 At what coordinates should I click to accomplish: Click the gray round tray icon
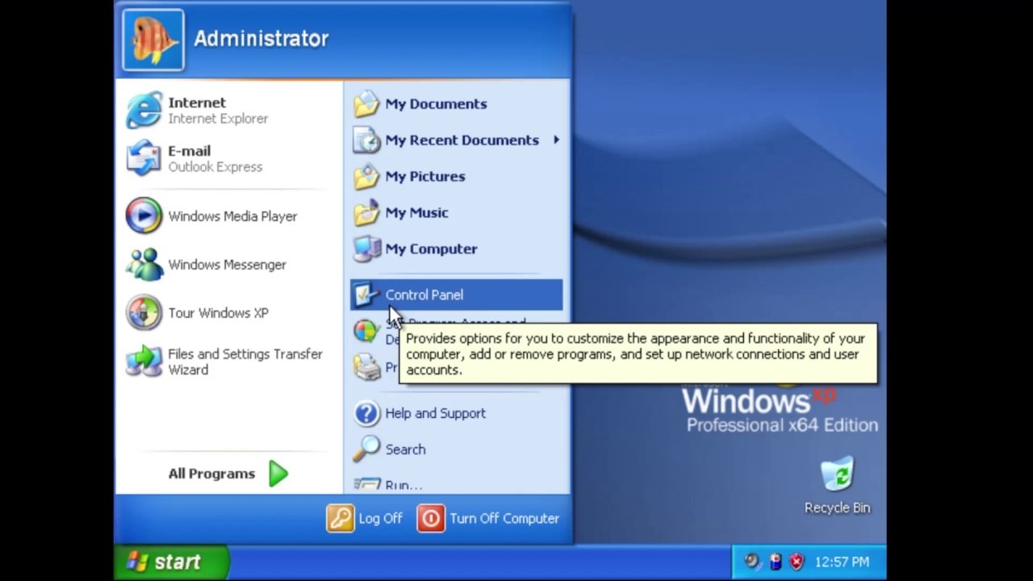(753, 562)
